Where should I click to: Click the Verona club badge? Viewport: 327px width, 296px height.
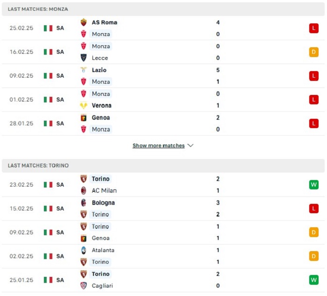click(84, 106)
